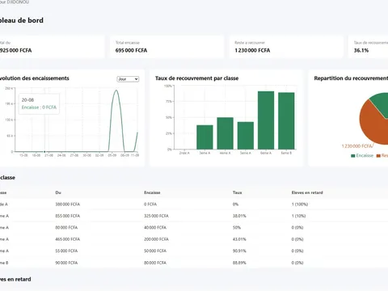388x291 pixels.
Task: Click the Taux column header
Action: pyautogui.click(x=238, y=192)
